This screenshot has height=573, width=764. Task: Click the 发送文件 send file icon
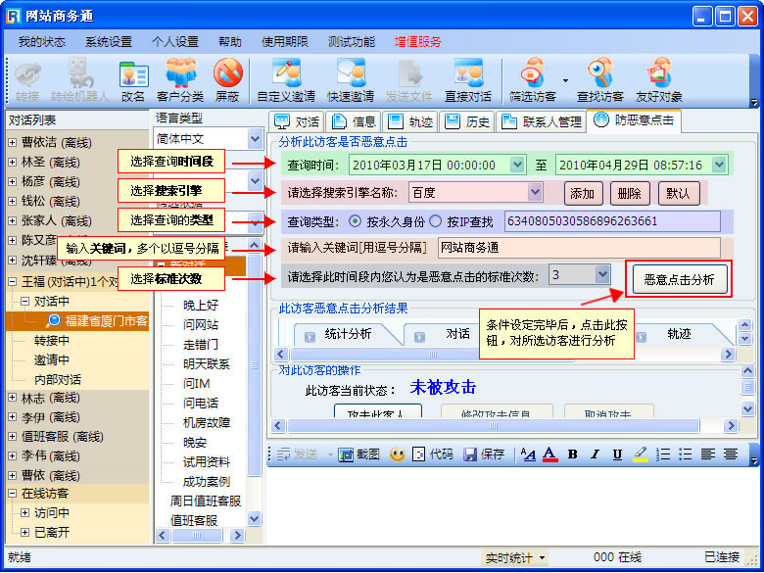(408, 80)
